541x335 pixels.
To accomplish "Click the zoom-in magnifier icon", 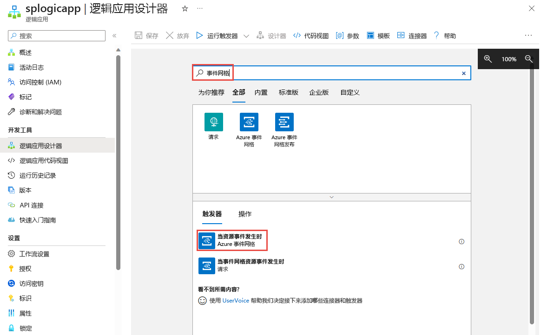I will pos(488,59).
